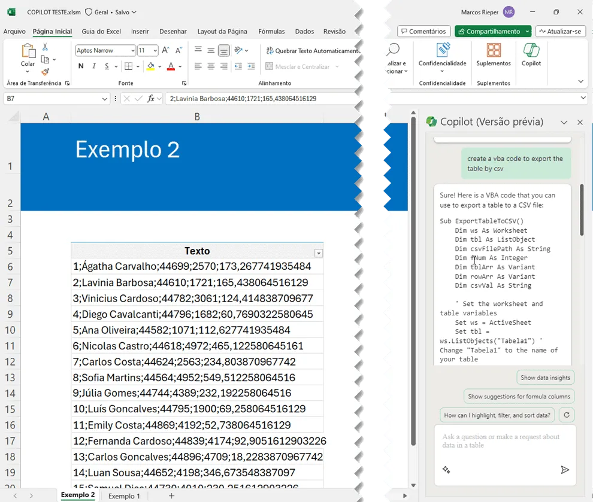Click the Comentários button
The width and height of the screenshot is (593, 502).
423,31
